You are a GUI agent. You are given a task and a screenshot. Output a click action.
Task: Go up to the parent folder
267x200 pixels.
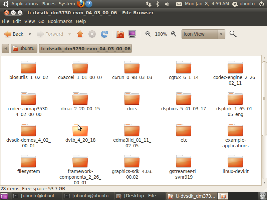tap(80, 34)
